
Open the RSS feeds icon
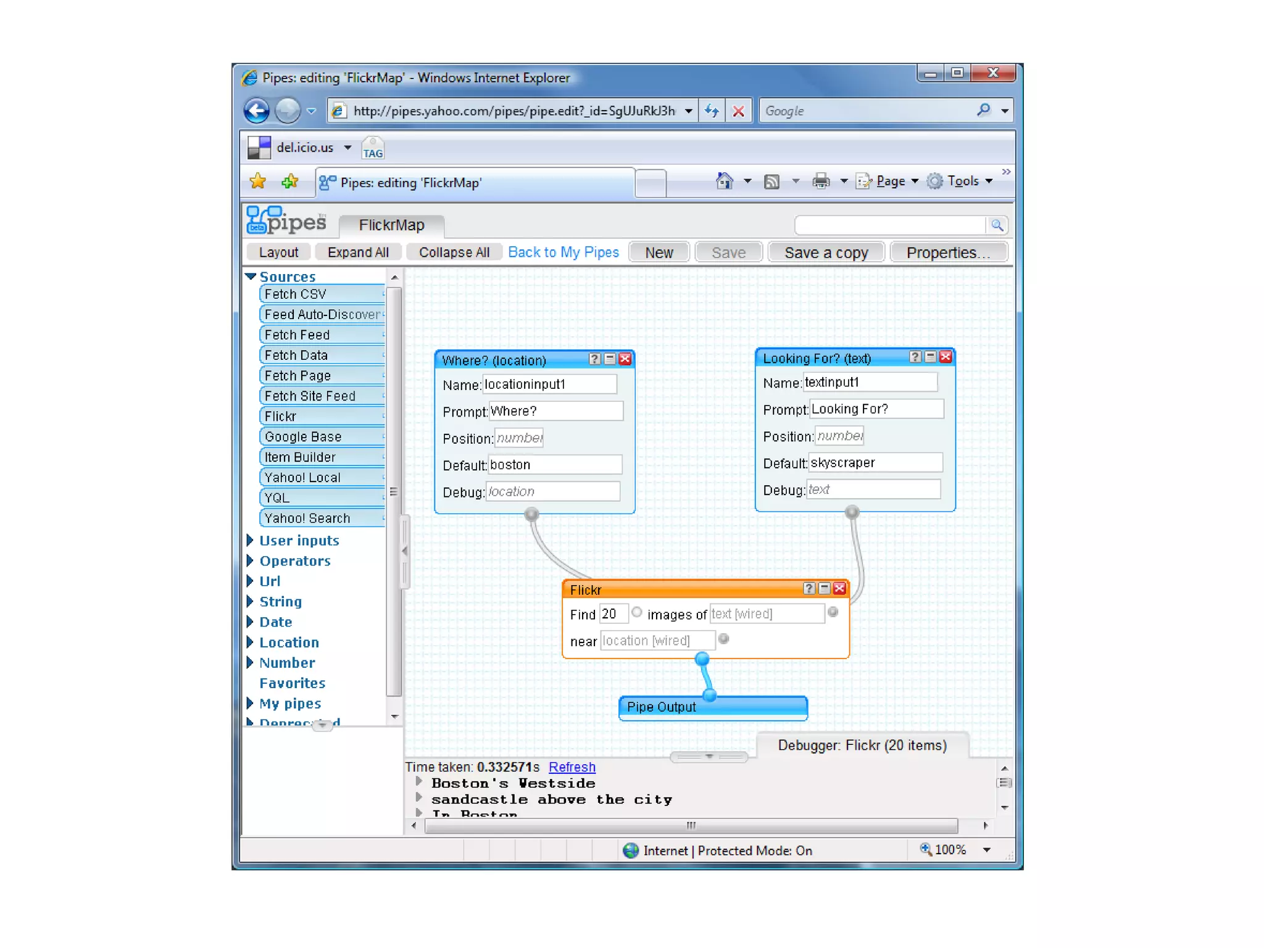771,181
